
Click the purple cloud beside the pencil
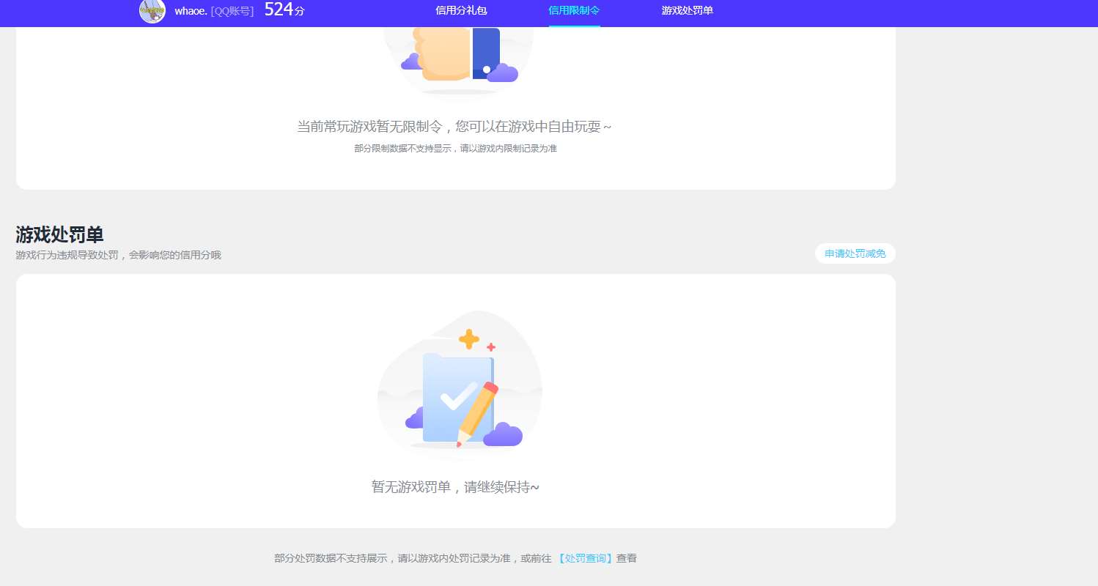504,435
